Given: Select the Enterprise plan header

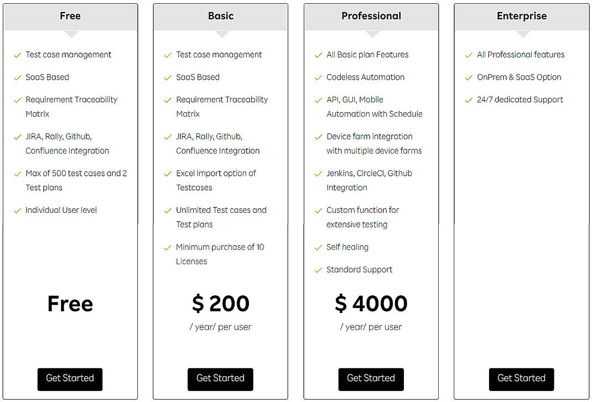Looking at the screenshot, I should coord(522,17).
